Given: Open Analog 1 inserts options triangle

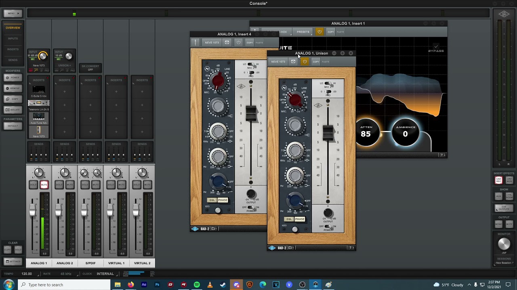Looking at the screenshot, I should click(30, 83).
